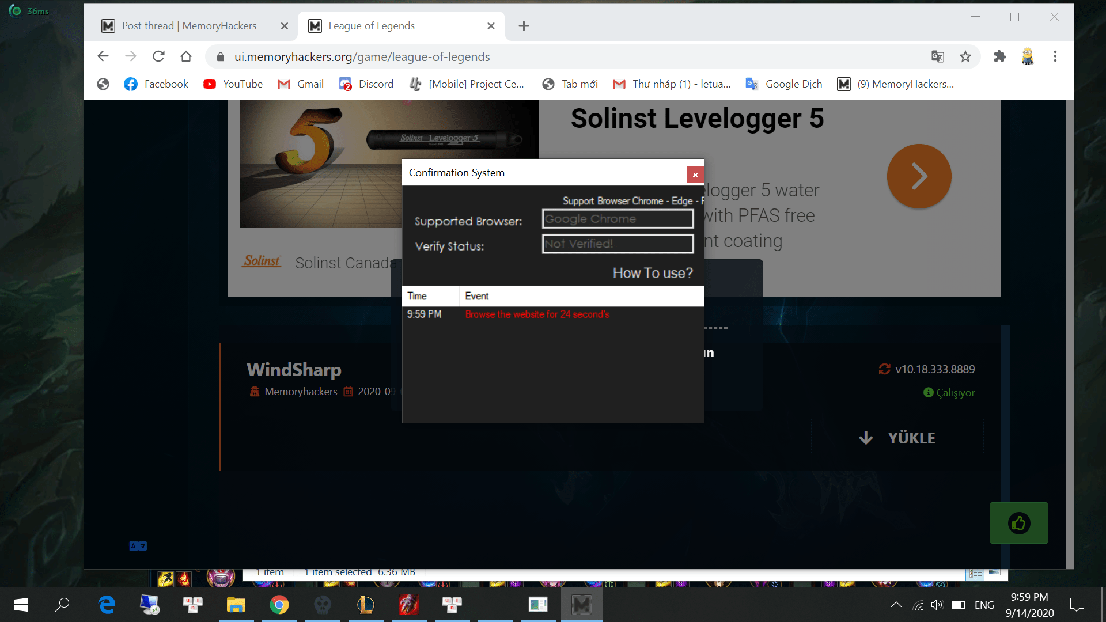Select the 'Browse the website for 24 second's' event
Screen dimensions: 1106x622
tap(537, 314)
